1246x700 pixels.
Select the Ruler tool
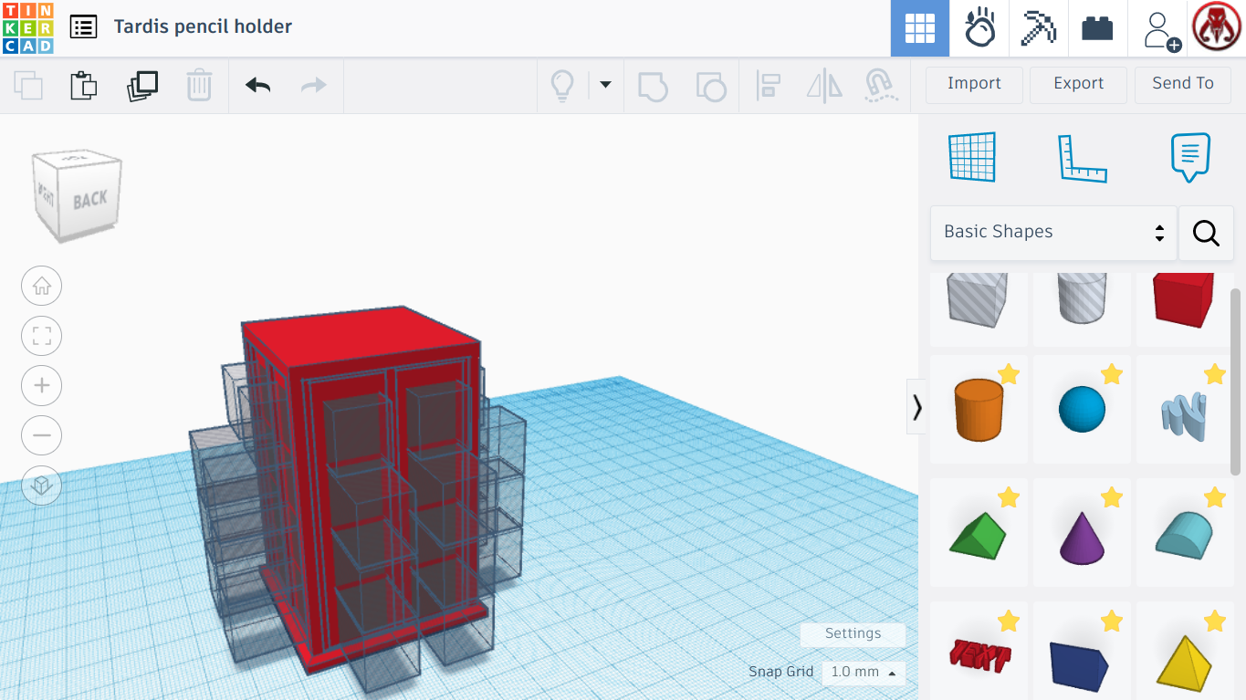point(1082,157)
